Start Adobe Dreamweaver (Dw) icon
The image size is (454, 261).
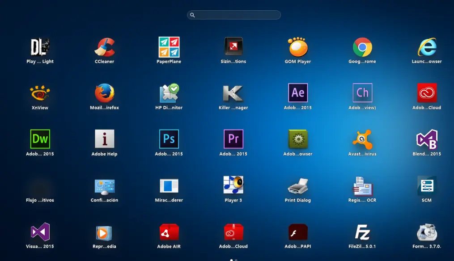click(40, 139)
